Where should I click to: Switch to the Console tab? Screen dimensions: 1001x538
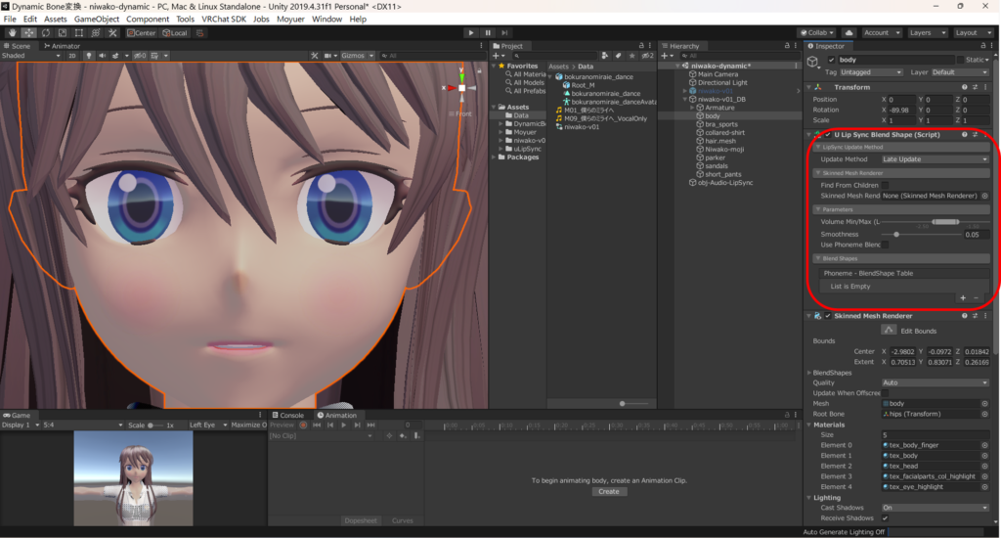(x=289, y=415)
